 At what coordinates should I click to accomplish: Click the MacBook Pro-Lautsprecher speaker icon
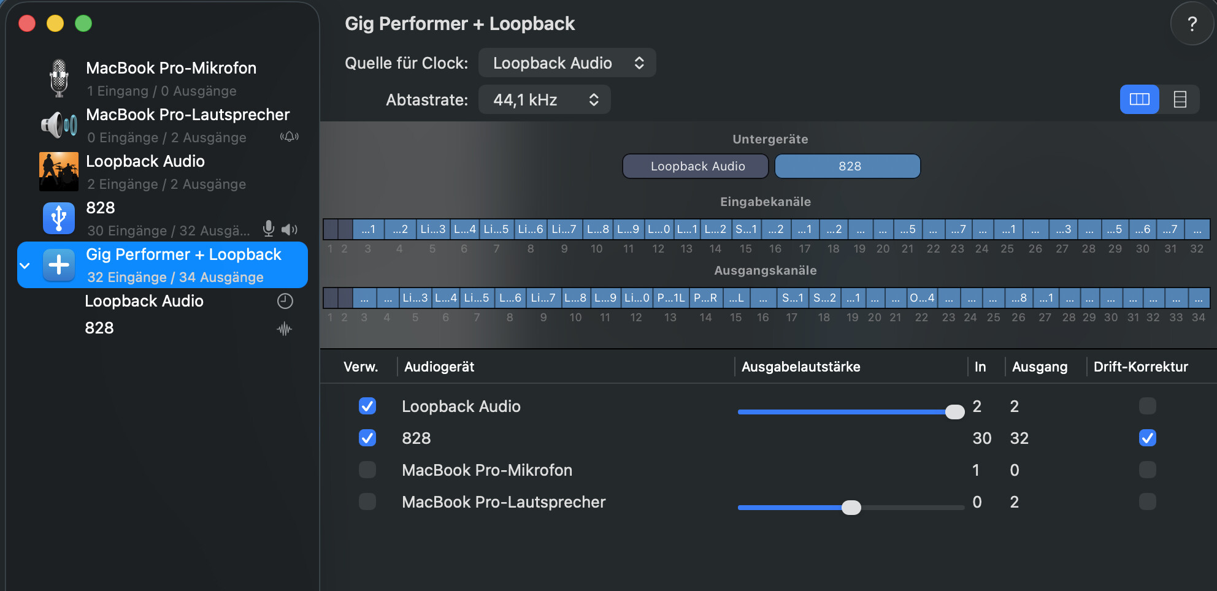pyautogui.click(x=59, y=125)
